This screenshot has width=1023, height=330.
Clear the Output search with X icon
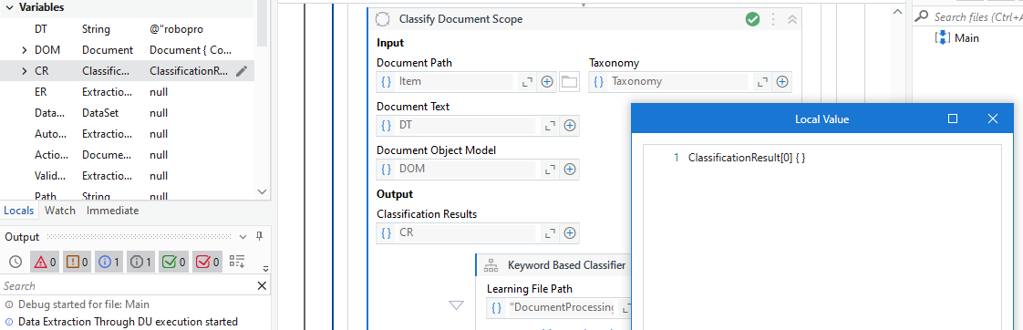[262, 285]
